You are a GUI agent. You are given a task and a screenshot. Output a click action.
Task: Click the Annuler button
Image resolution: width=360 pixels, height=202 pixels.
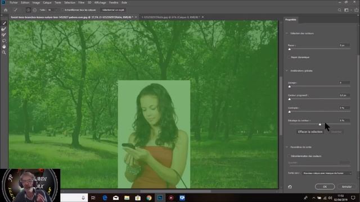[346, 187]
